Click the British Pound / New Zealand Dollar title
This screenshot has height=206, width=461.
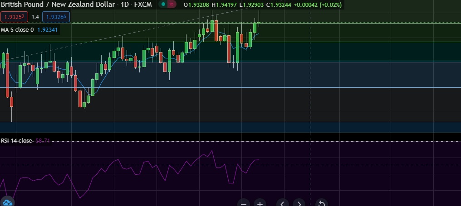pyautogui.click(x=58, y=5)
